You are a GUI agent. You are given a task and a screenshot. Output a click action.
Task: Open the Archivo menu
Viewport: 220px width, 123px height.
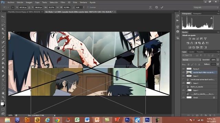point(11,2)
